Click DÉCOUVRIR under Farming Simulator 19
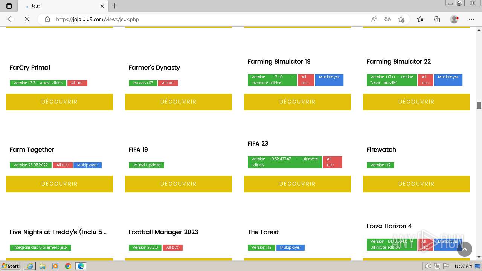The height and width of the screenshot is (271, 482). point(297,102)
